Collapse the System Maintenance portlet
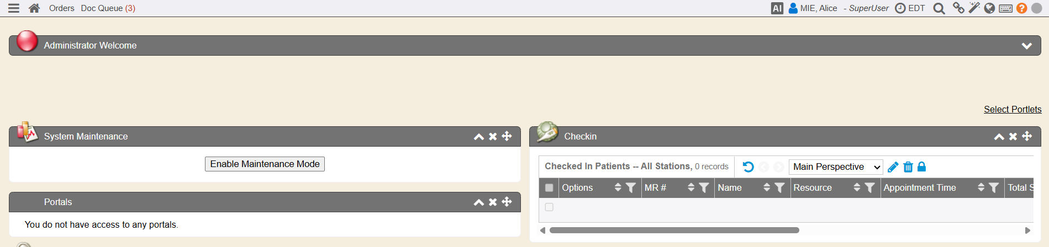Image resolution: width=1049 pixels, height=247 pixels. (x=479, y=136)
